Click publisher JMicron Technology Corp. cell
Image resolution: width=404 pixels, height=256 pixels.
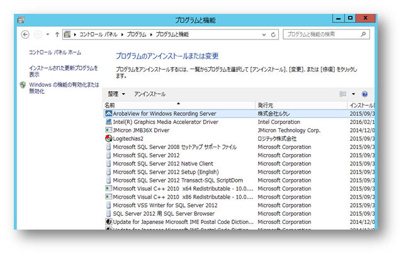[289, 130]
